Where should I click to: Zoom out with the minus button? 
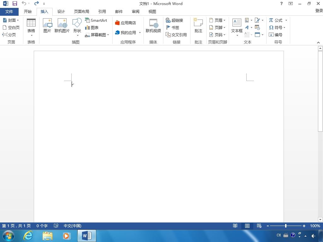(267, 226)
